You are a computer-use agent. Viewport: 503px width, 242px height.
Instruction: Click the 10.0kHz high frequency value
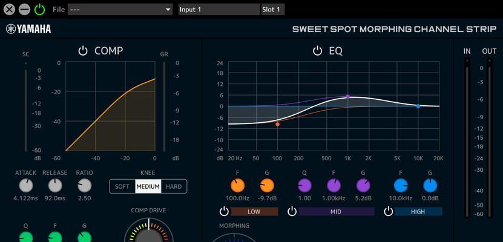tap(401, 198)
